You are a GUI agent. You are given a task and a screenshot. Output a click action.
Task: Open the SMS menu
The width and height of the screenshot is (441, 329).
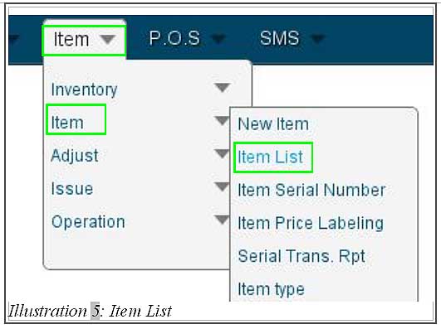(279, 38)
